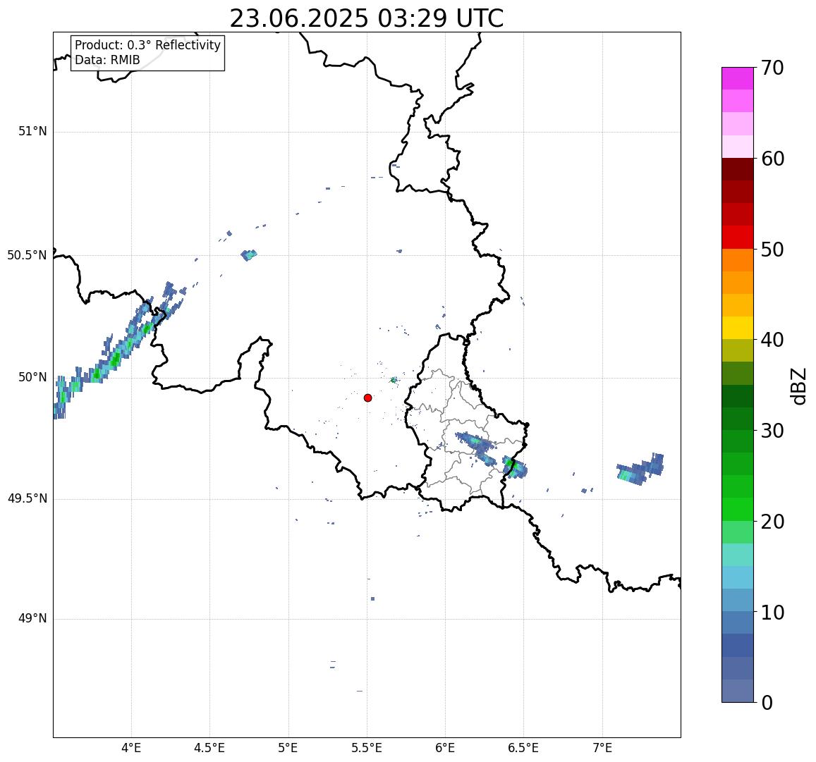816x762 pixels.
Task: Click the 5°E longitude label
Action: pos(288,749)
